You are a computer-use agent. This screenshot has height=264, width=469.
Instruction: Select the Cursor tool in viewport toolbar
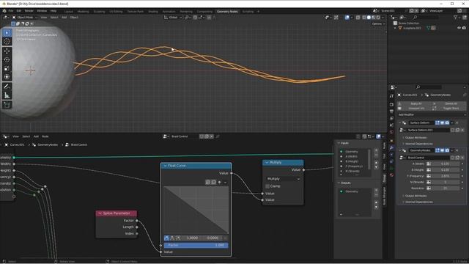coord(7,41)
